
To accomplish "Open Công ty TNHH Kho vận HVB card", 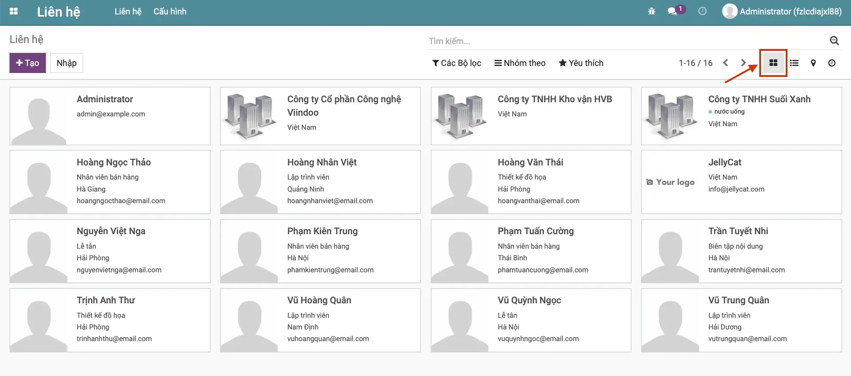I will click(531, 116).
